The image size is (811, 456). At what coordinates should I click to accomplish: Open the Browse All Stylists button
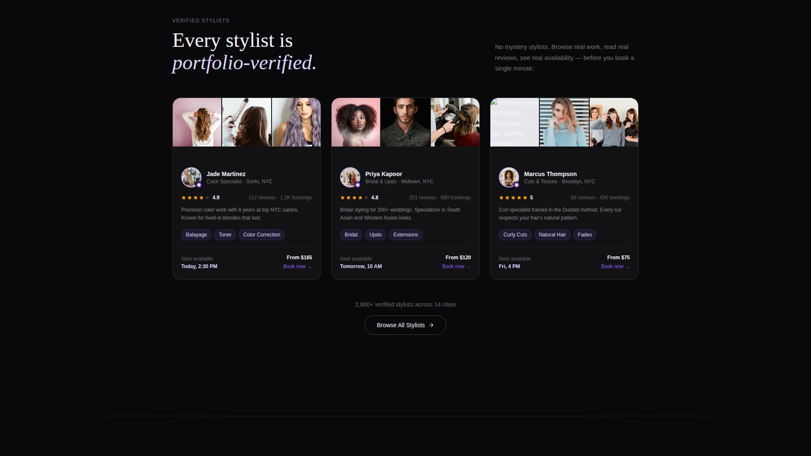click(405, 325)
